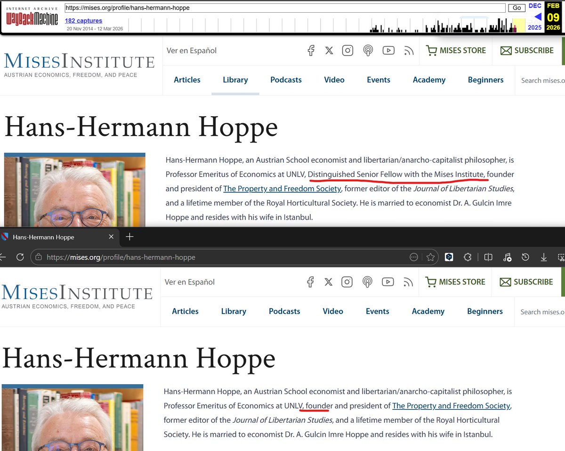Reload the page with refresh icon
This screenshot has height=451, width=565.
pos(20,257)
